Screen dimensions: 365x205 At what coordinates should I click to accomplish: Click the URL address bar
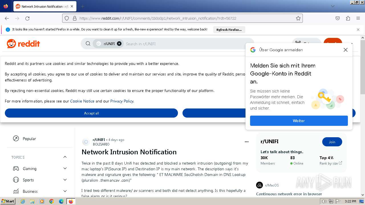pos(182,18)
